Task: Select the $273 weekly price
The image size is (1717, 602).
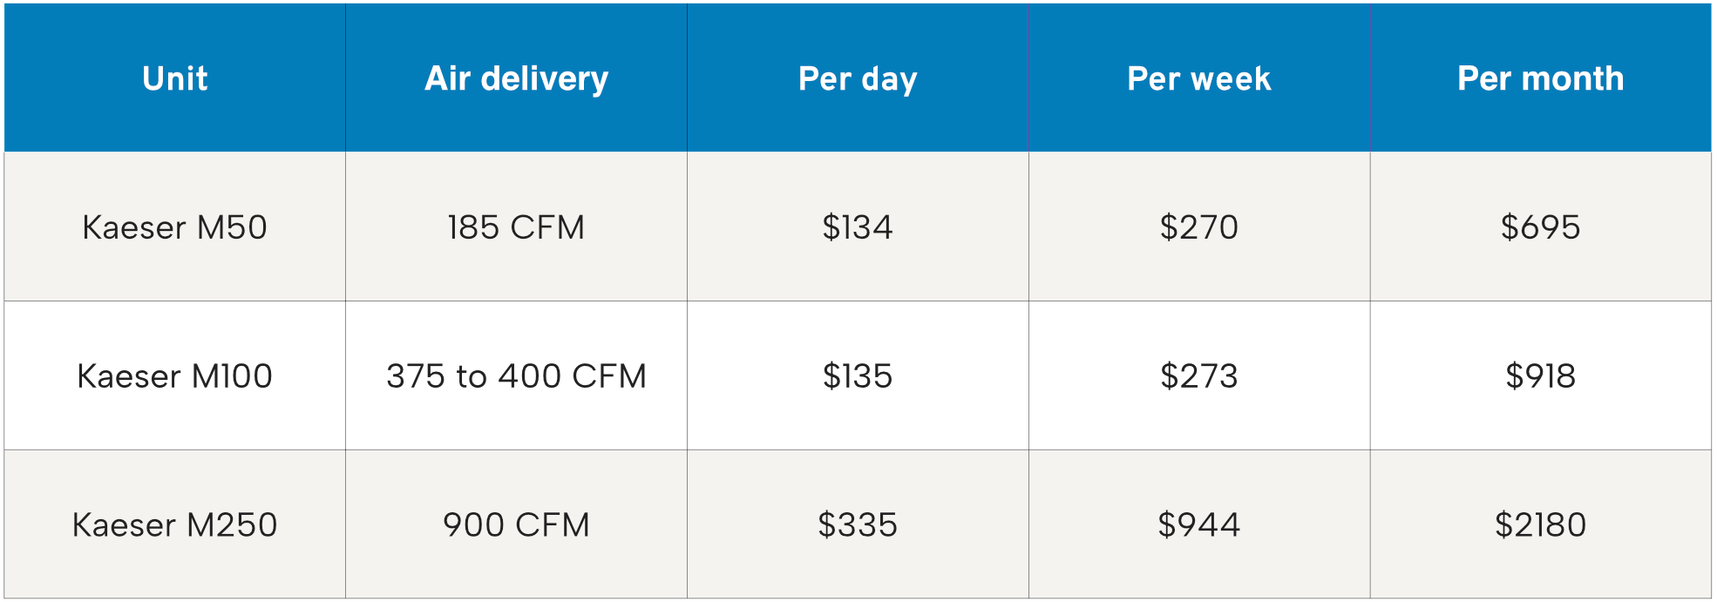Action: click(1199, 376)
